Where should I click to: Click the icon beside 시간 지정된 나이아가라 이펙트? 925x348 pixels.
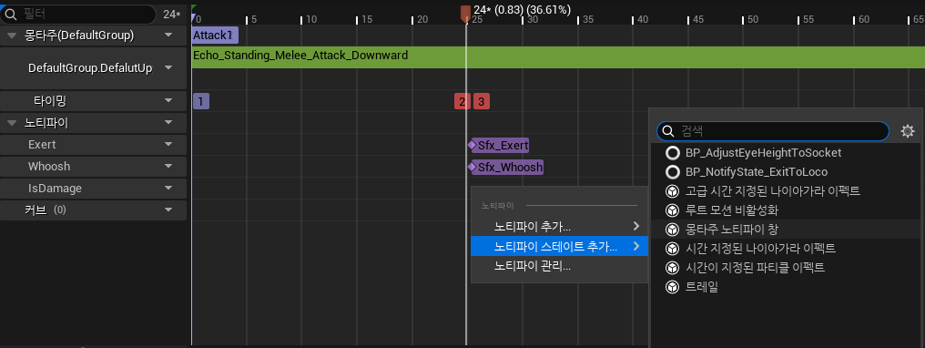coord(673,249)
